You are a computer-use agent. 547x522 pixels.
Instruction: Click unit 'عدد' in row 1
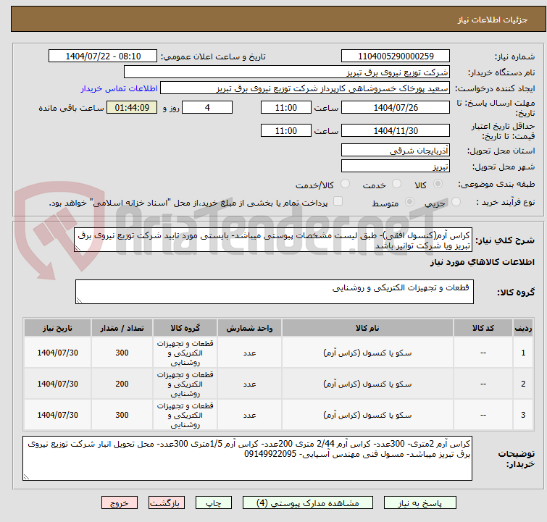pos(249,353)
